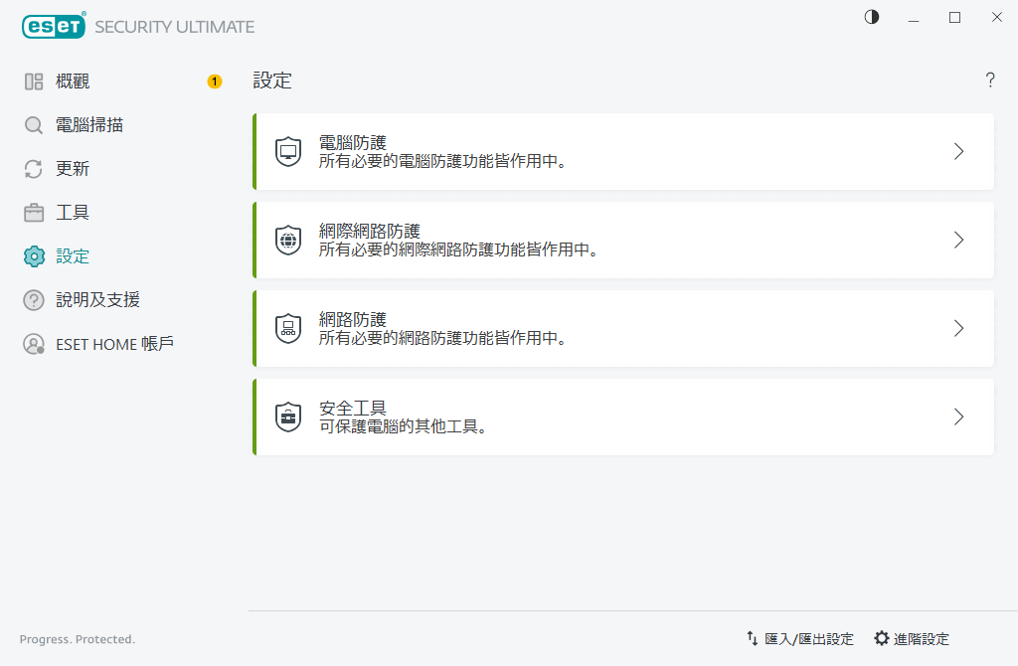Open the 安全工具 card title

pos(353,408)
